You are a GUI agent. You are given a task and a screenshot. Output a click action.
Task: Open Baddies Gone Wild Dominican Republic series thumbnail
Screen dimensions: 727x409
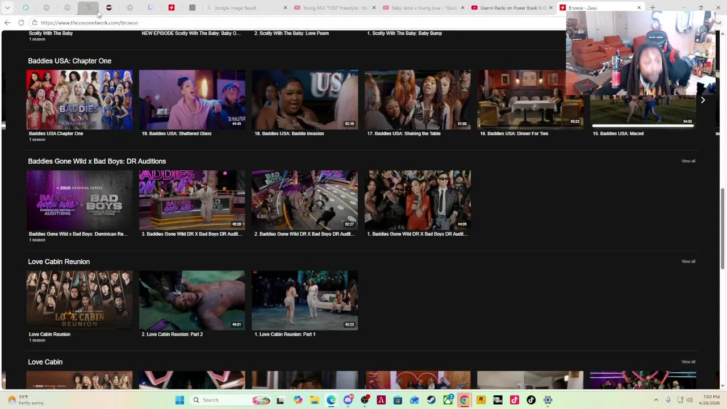coord(79,200)
